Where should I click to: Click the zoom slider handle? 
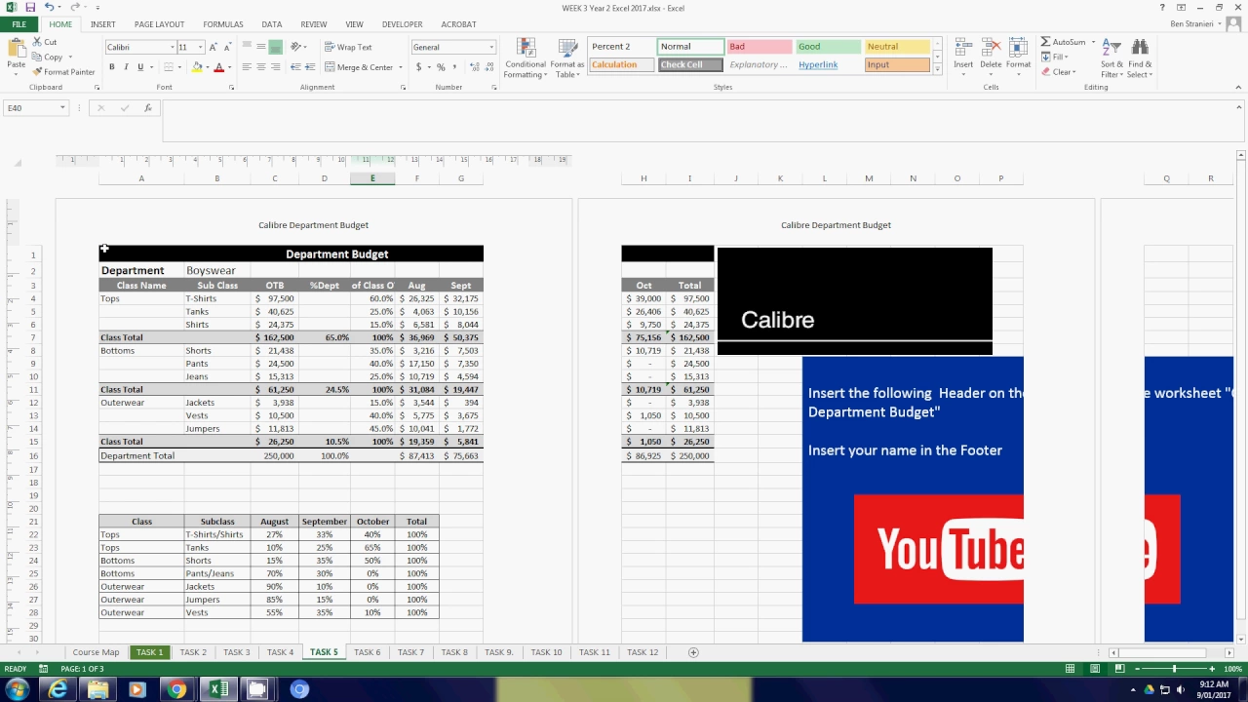[x=1174, y=669]
